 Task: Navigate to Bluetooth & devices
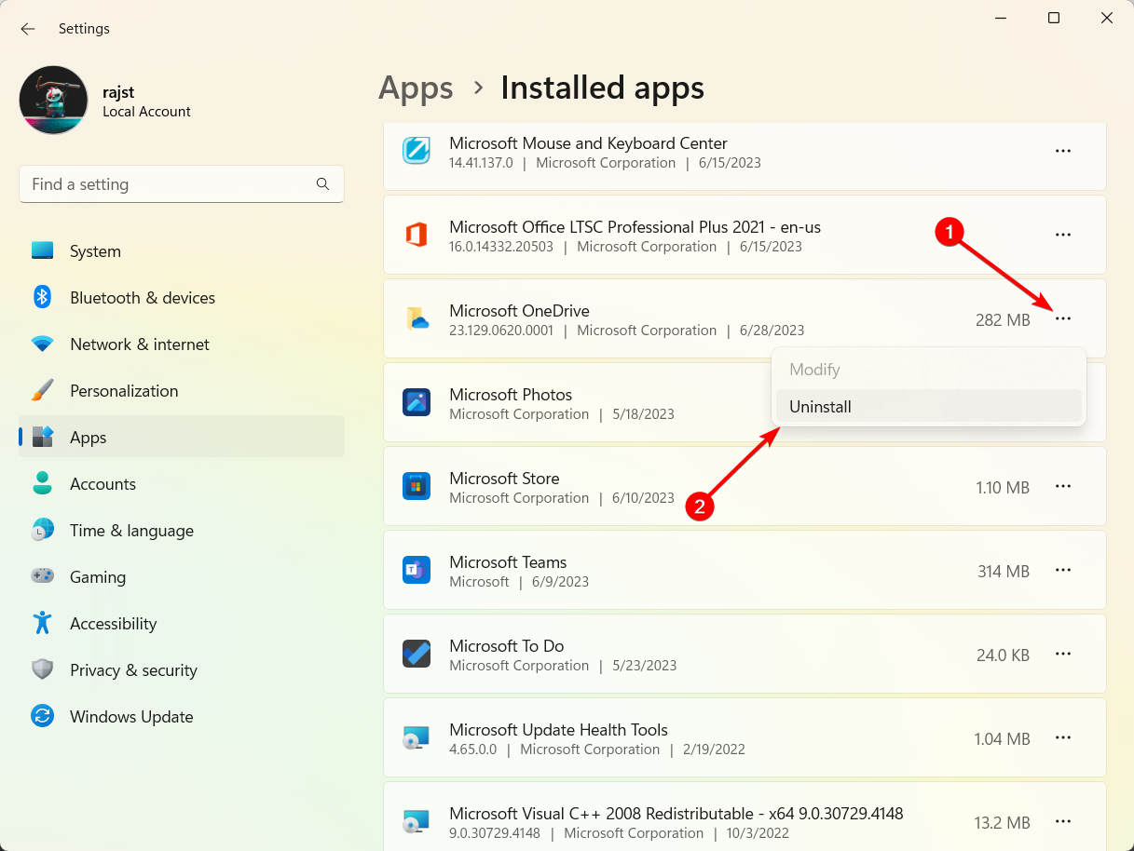click(x=143, y=298)
